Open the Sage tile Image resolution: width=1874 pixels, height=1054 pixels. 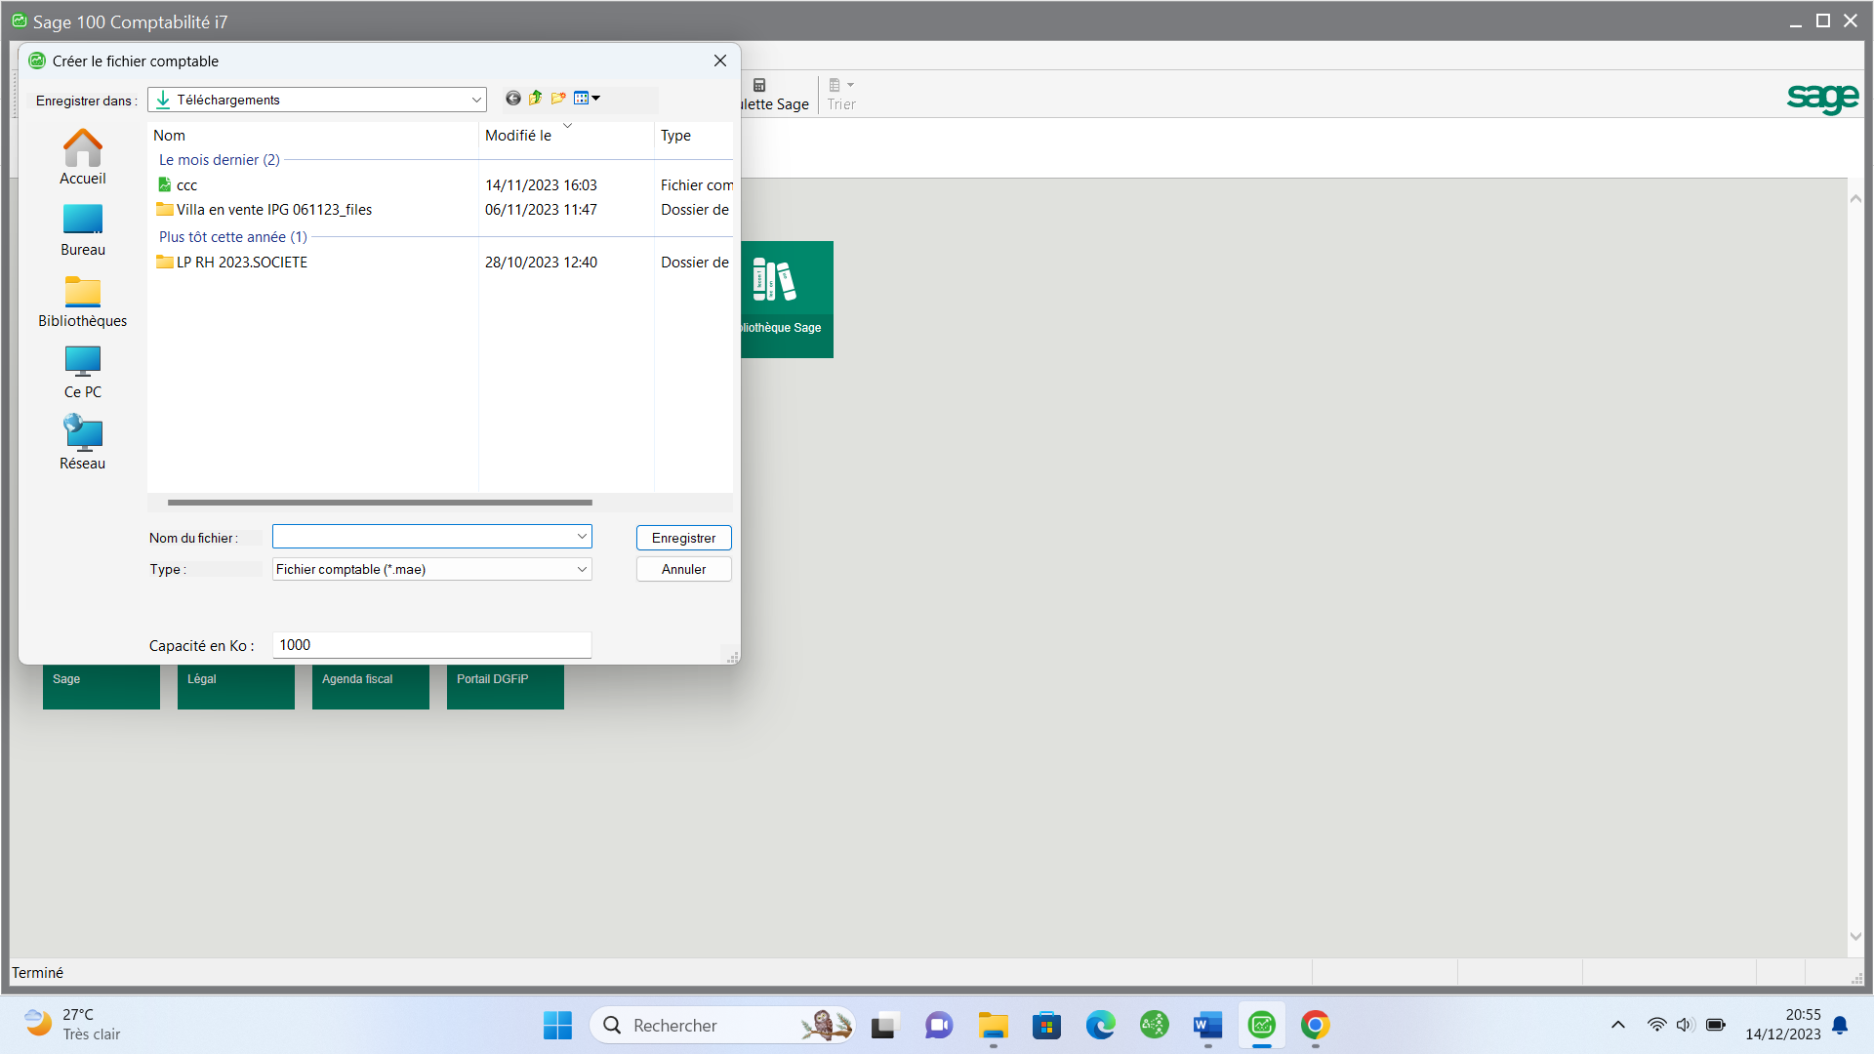click(102, 687)
